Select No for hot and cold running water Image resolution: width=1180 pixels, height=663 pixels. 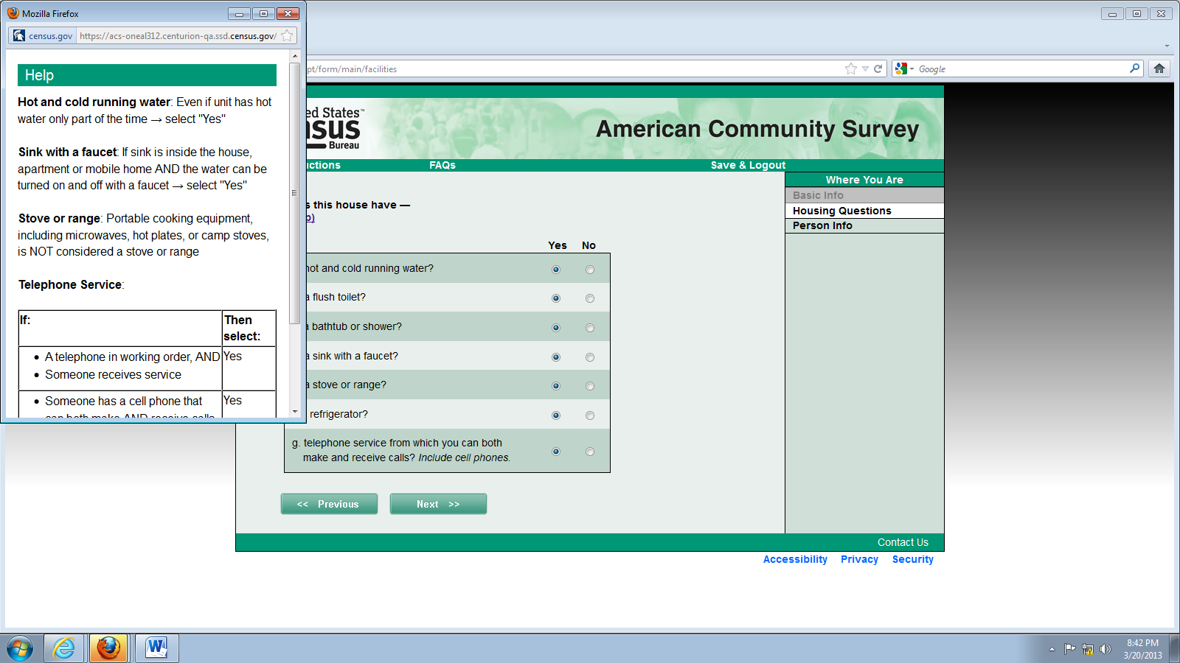589,270
